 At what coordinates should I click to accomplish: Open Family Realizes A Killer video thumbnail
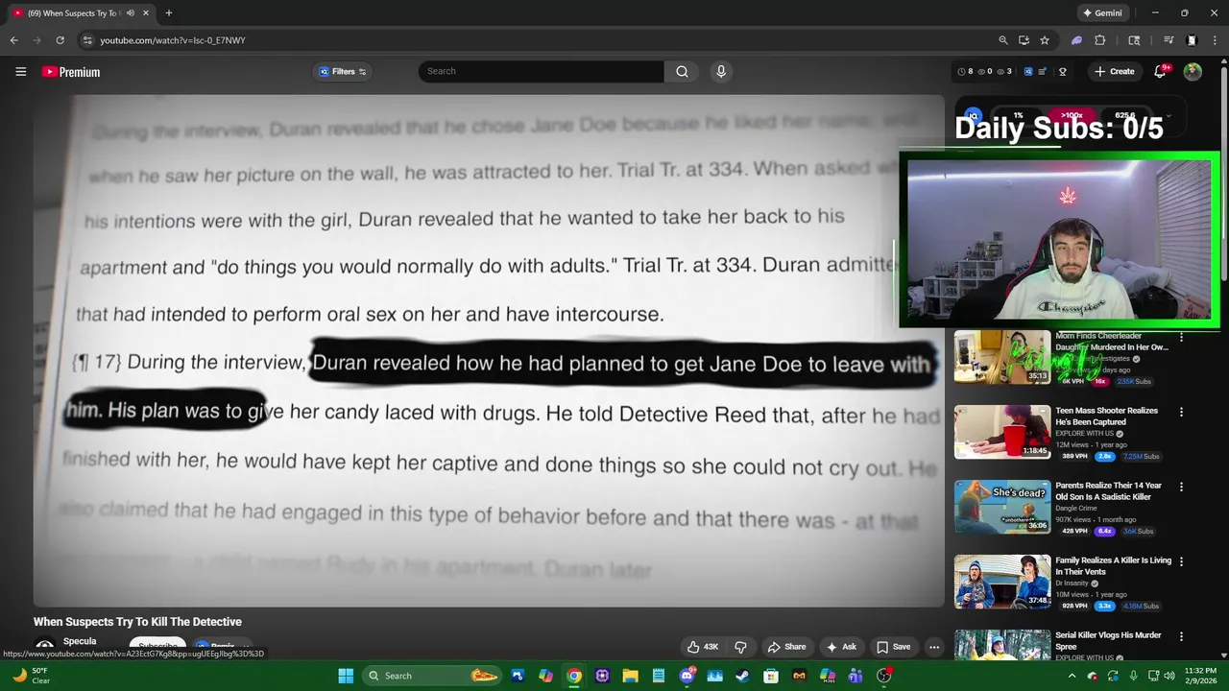pyautogui.click(x=1002, y=582)
